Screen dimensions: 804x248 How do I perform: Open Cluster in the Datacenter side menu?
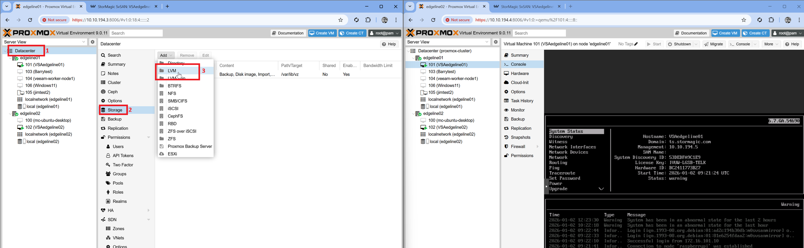(x=126, y=83)
